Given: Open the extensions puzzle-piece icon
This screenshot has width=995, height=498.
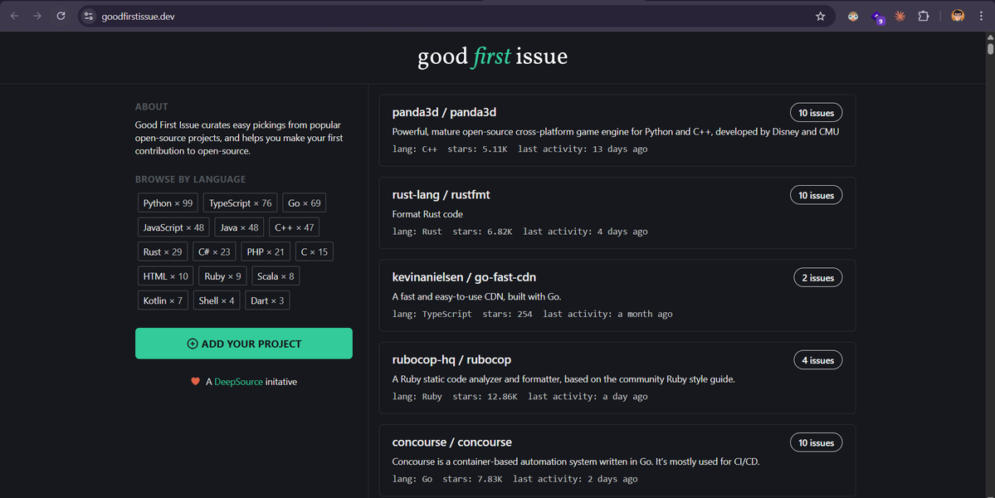Looking at the screenshot, I should click(924, 17).
